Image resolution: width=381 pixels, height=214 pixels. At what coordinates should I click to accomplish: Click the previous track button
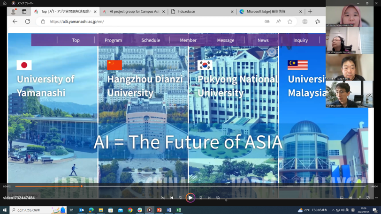tap(172, 198)
